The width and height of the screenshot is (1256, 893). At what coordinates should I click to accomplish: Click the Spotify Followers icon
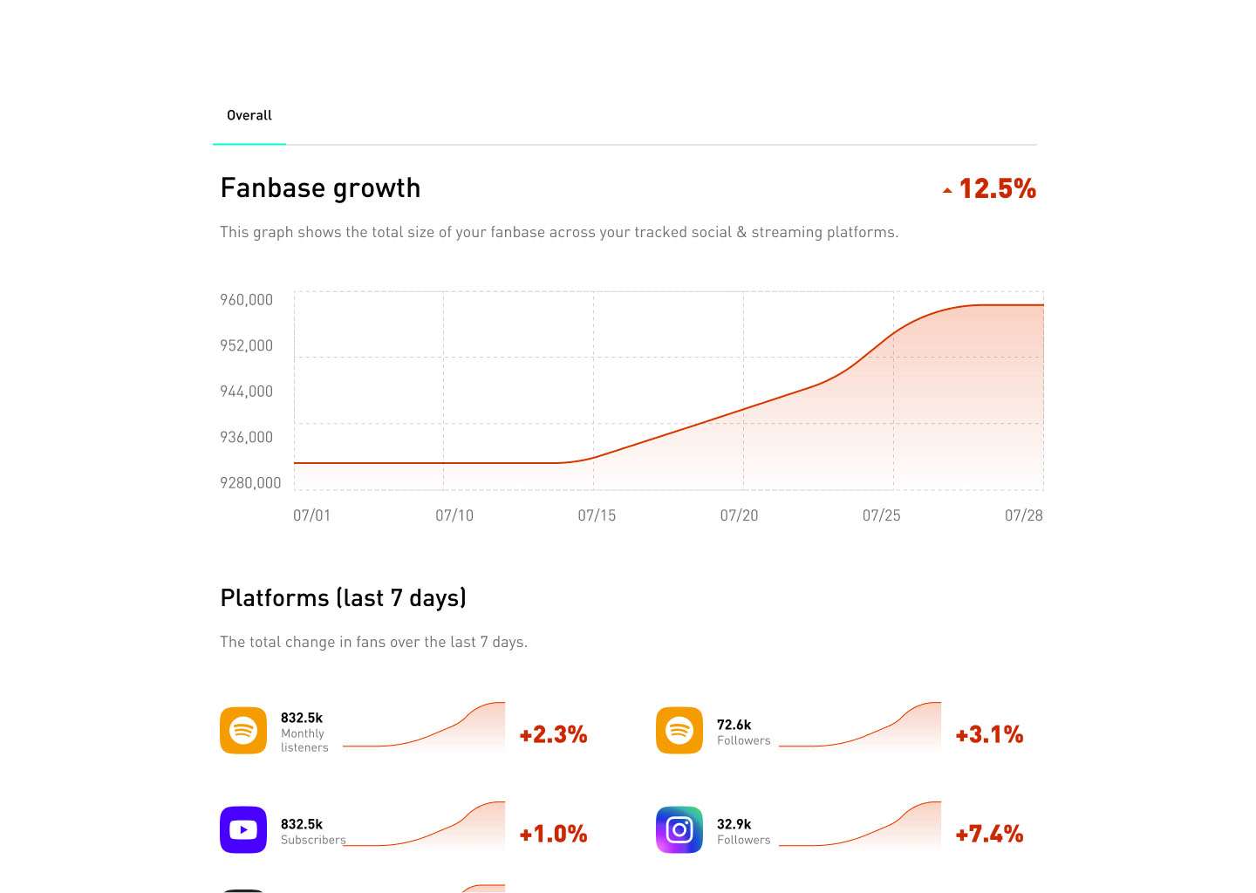[679, 730]
